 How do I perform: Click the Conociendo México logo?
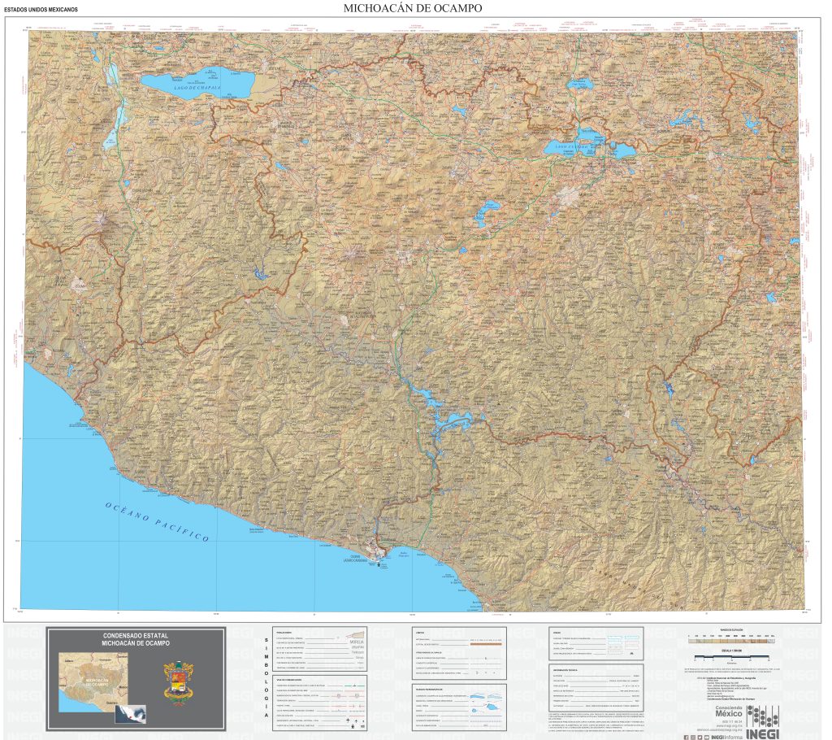(x=729, y=711)
